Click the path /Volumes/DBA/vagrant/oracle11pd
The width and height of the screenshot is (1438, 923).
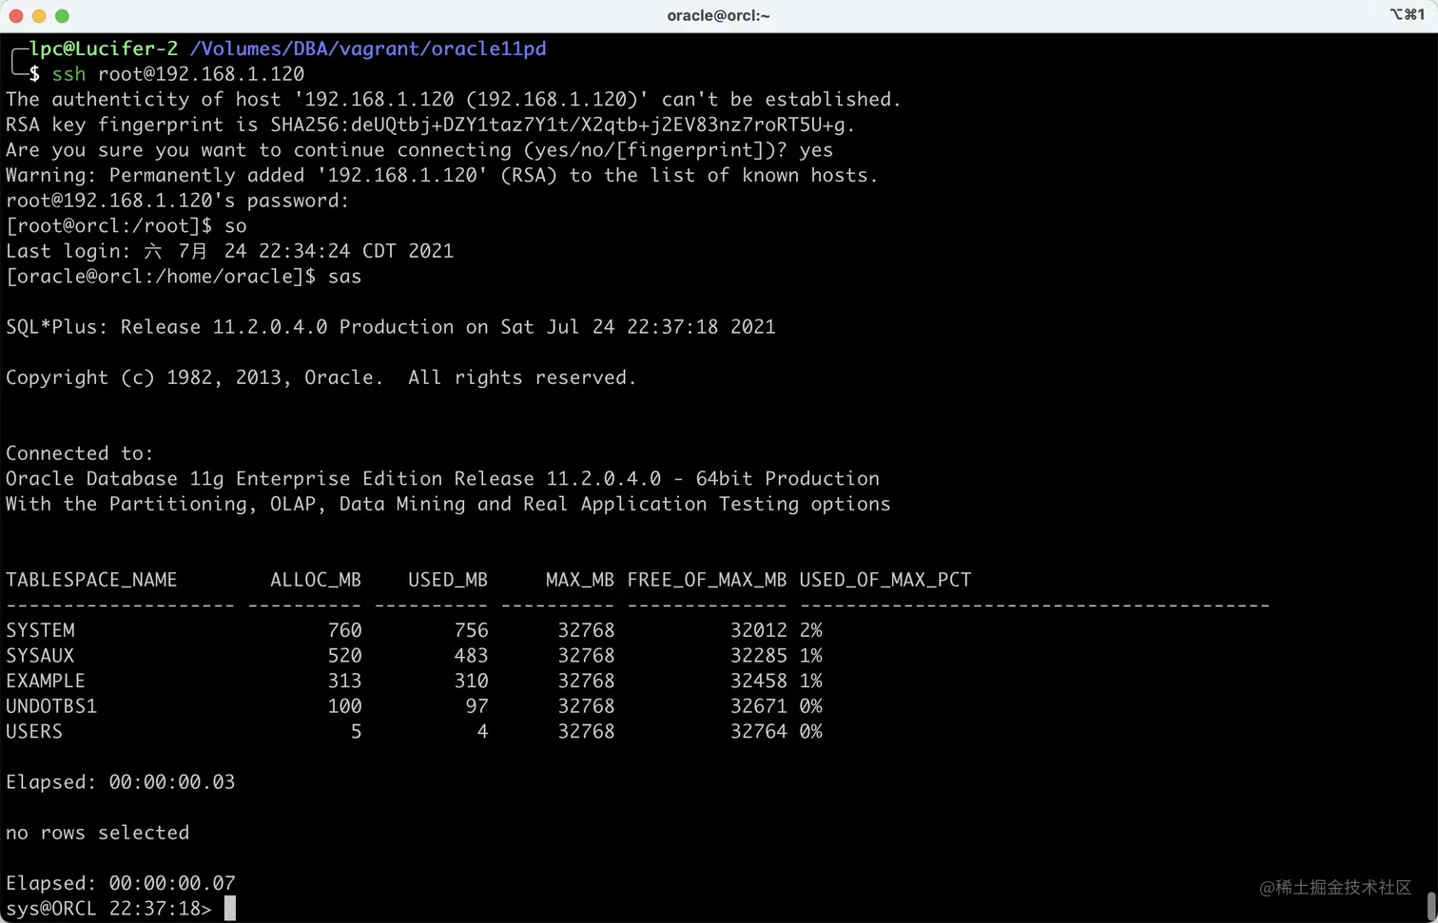pyautogui.click(x=368, y=48)
